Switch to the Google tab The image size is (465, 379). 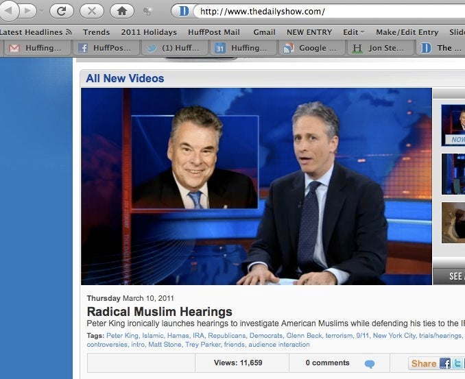[x=312, y=48]
